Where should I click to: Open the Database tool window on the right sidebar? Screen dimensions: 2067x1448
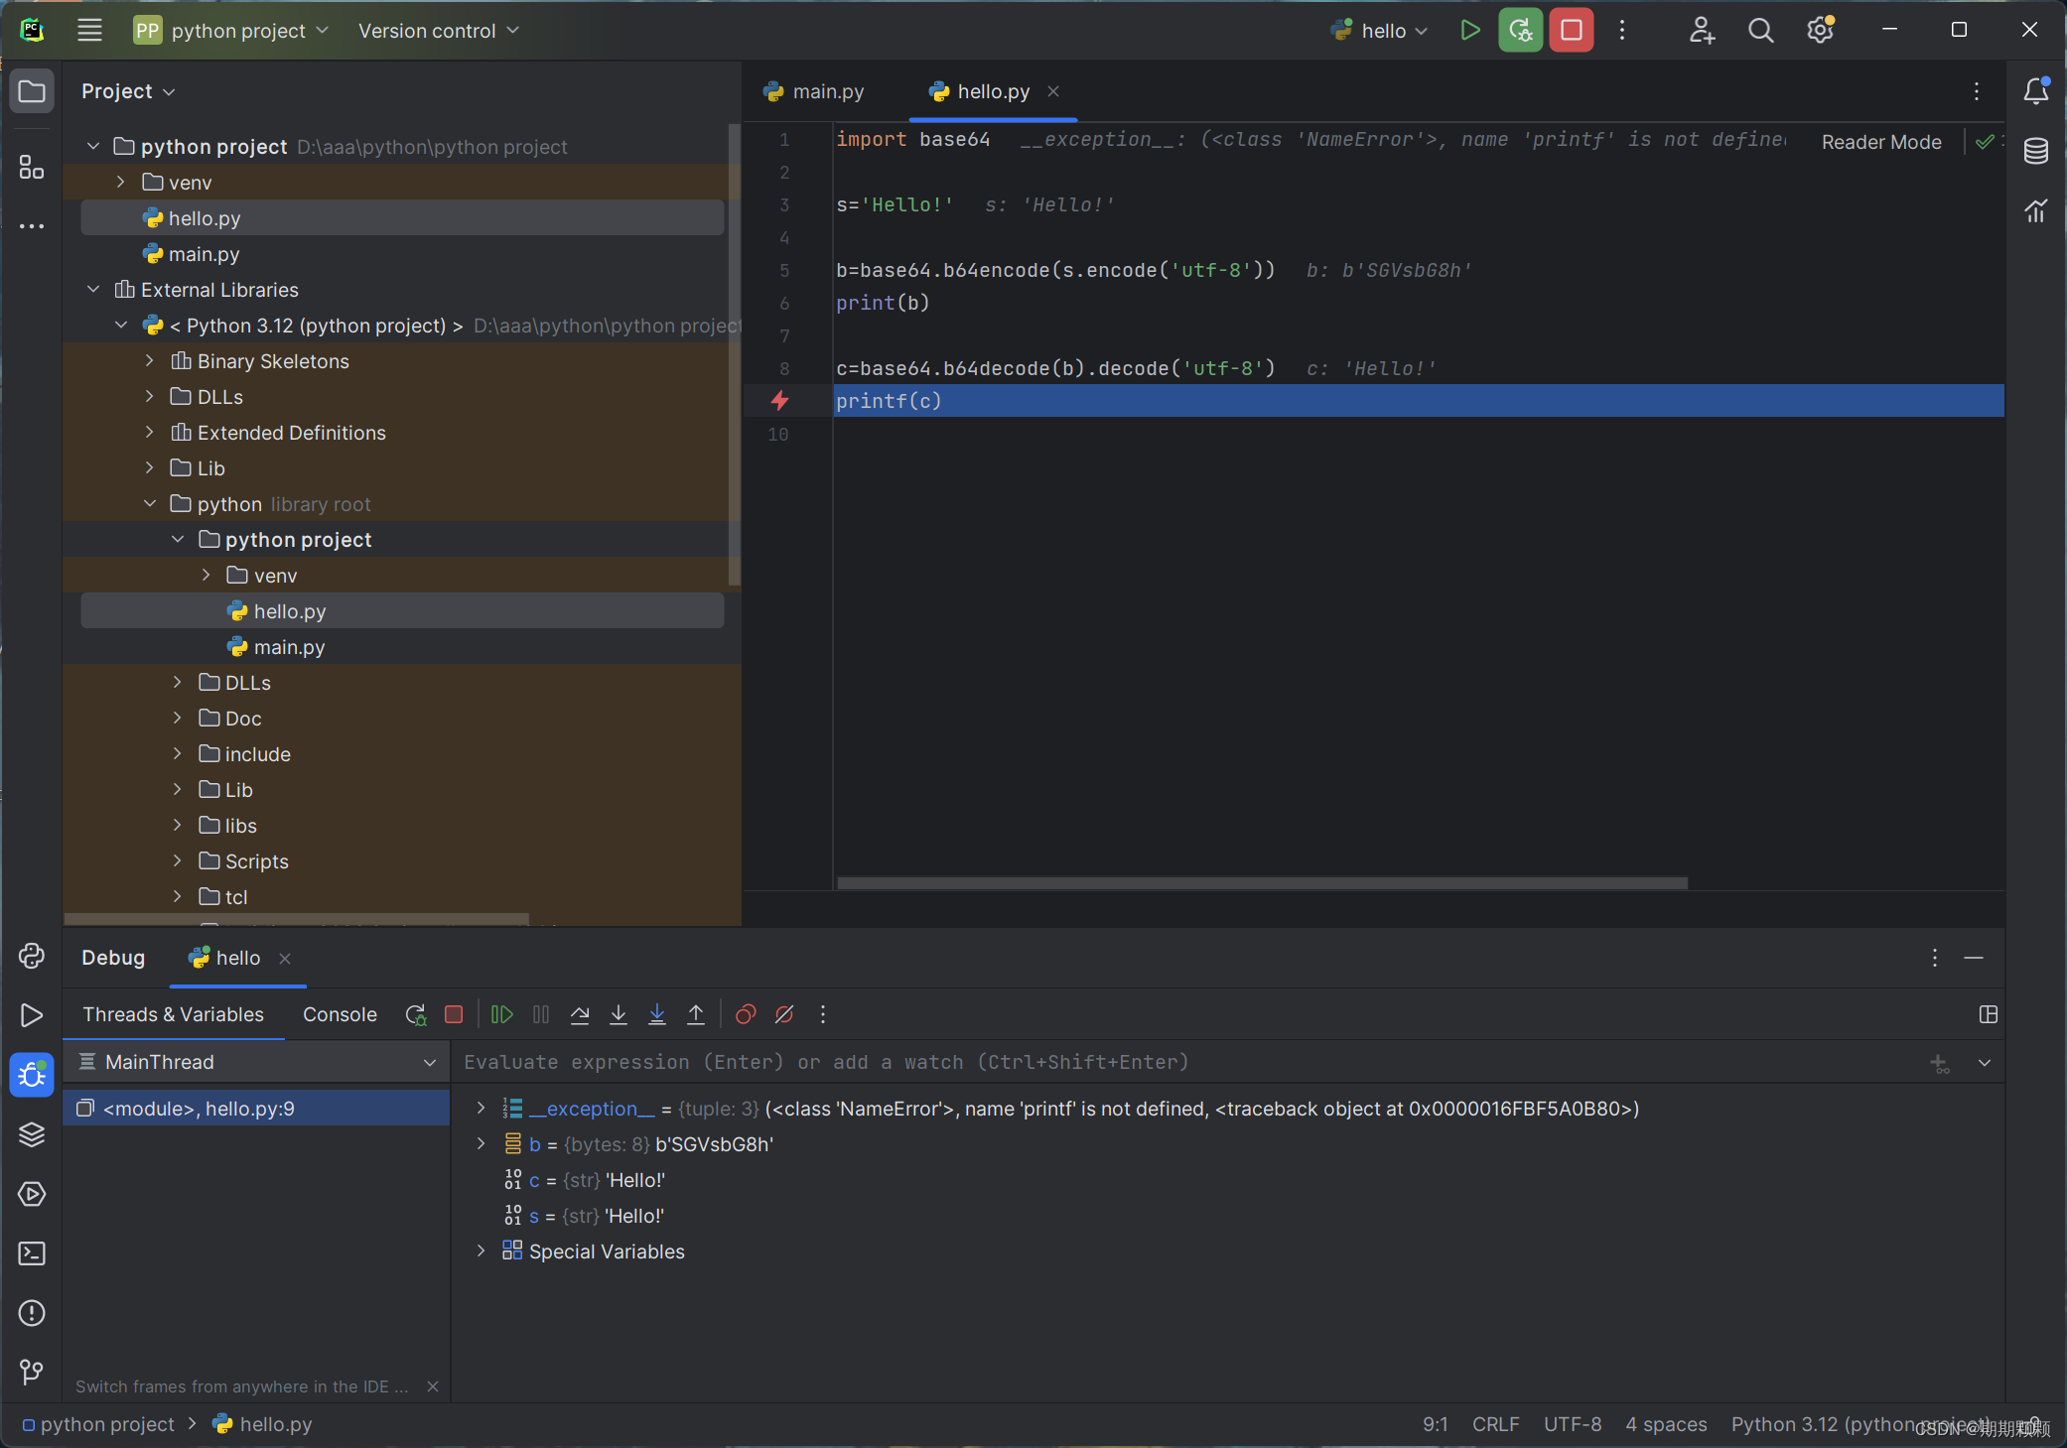point(2035,151)
